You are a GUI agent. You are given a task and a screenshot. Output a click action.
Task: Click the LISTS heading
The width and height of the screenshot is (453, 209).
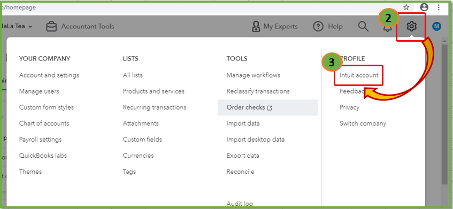click(130, 59)
